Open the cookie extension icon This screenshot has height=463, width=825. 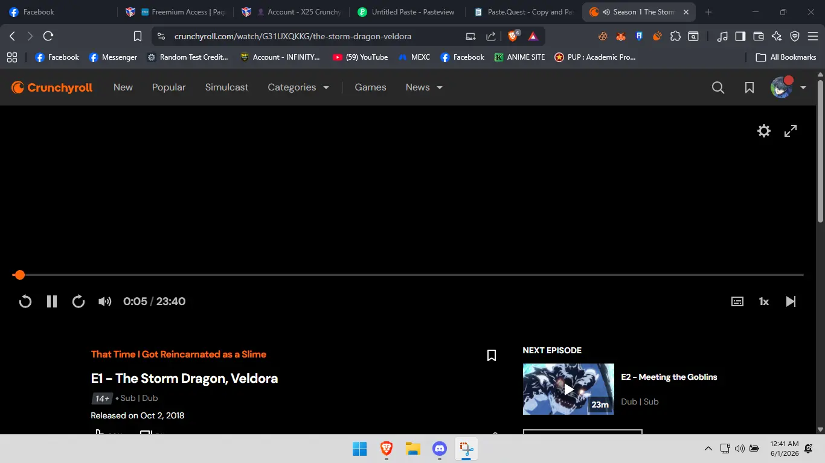tap(603, 36)
